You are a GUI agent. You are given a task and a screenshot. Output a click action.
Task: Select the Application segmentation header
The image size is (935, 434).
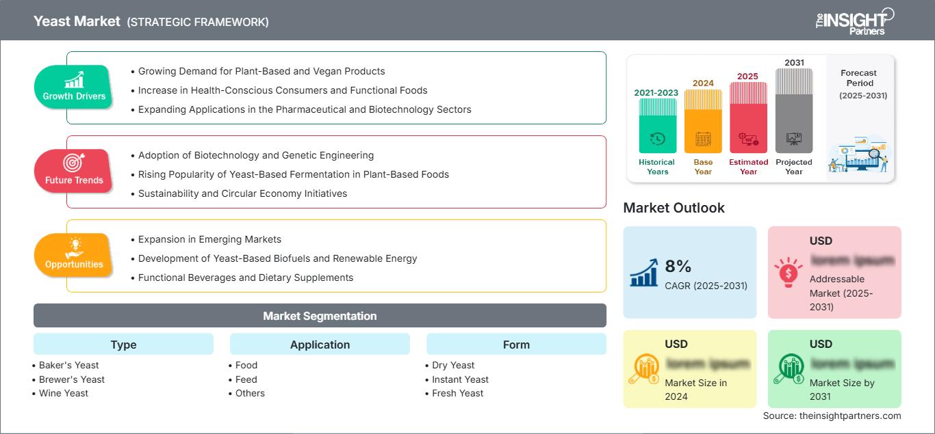(x=320, y=344)
